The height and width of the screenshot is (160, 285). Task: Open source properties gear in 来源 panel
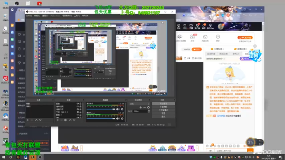click(66, 120)
